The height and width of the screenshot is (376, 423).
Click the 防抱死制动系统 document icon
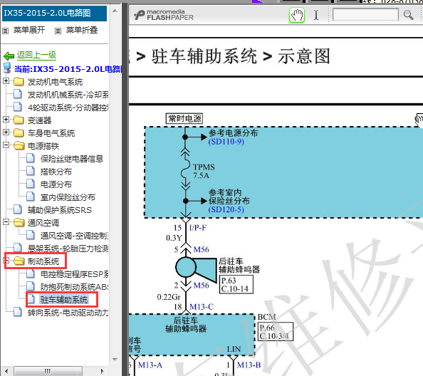coord(31,286)
